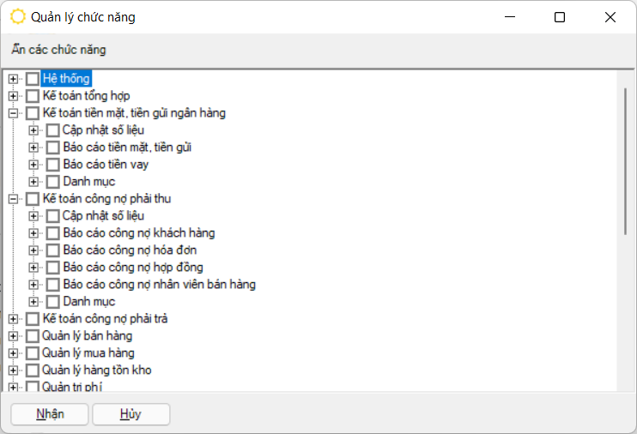Close the Quản lý chức năng window
Screen dimensions: 637x434
click(x=610, y=17)
